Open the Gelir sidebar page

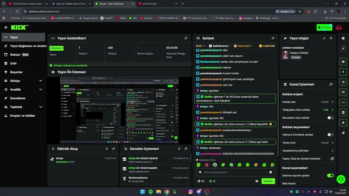[23, 63]
